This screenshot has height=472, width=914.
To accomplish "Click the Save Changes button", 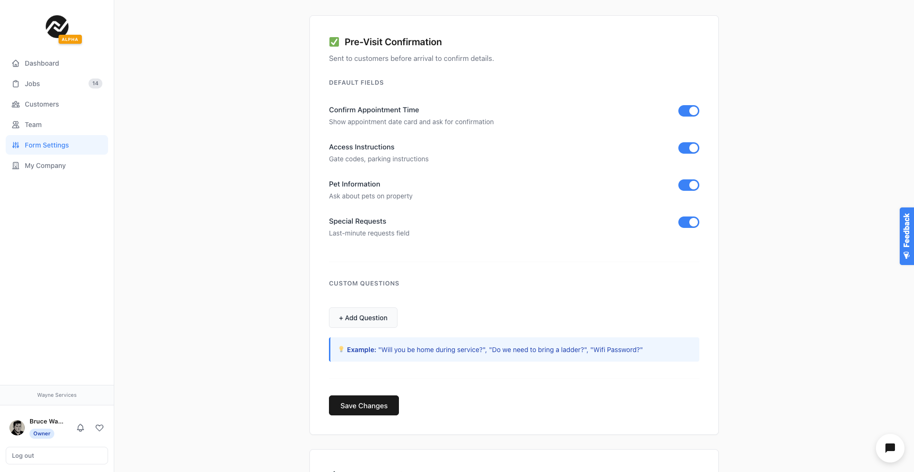I will point(363,405).
